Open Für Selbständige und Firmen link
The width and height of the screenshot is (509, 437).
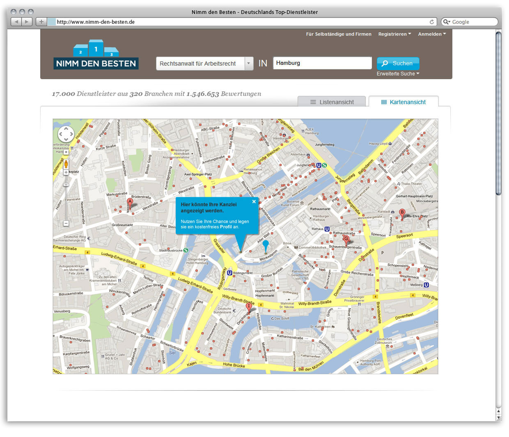339,34
